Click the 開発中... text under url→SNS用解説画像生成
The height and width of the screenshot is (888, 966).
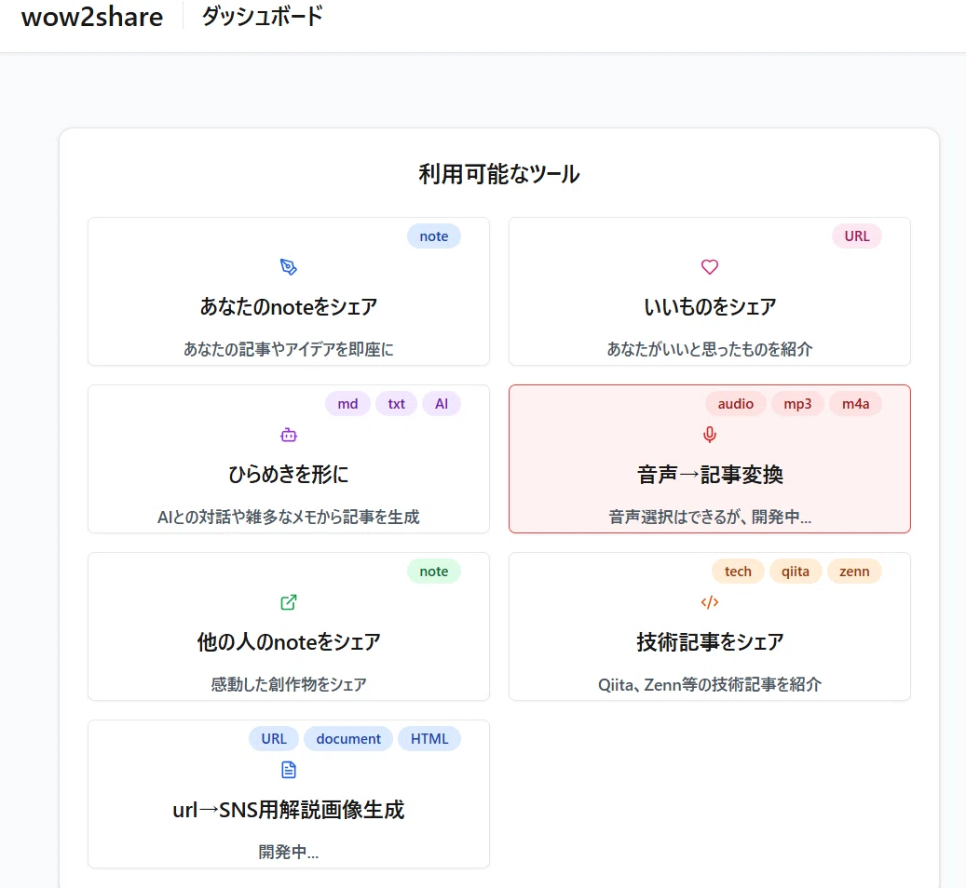(289, 852)
